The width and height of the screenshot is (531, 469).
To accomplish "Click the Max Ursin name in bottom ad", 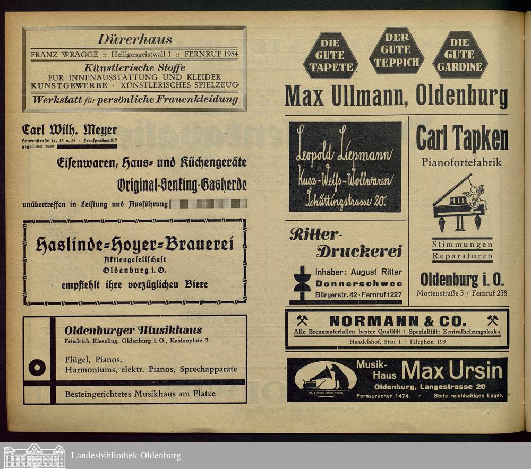I will [451, 371].
